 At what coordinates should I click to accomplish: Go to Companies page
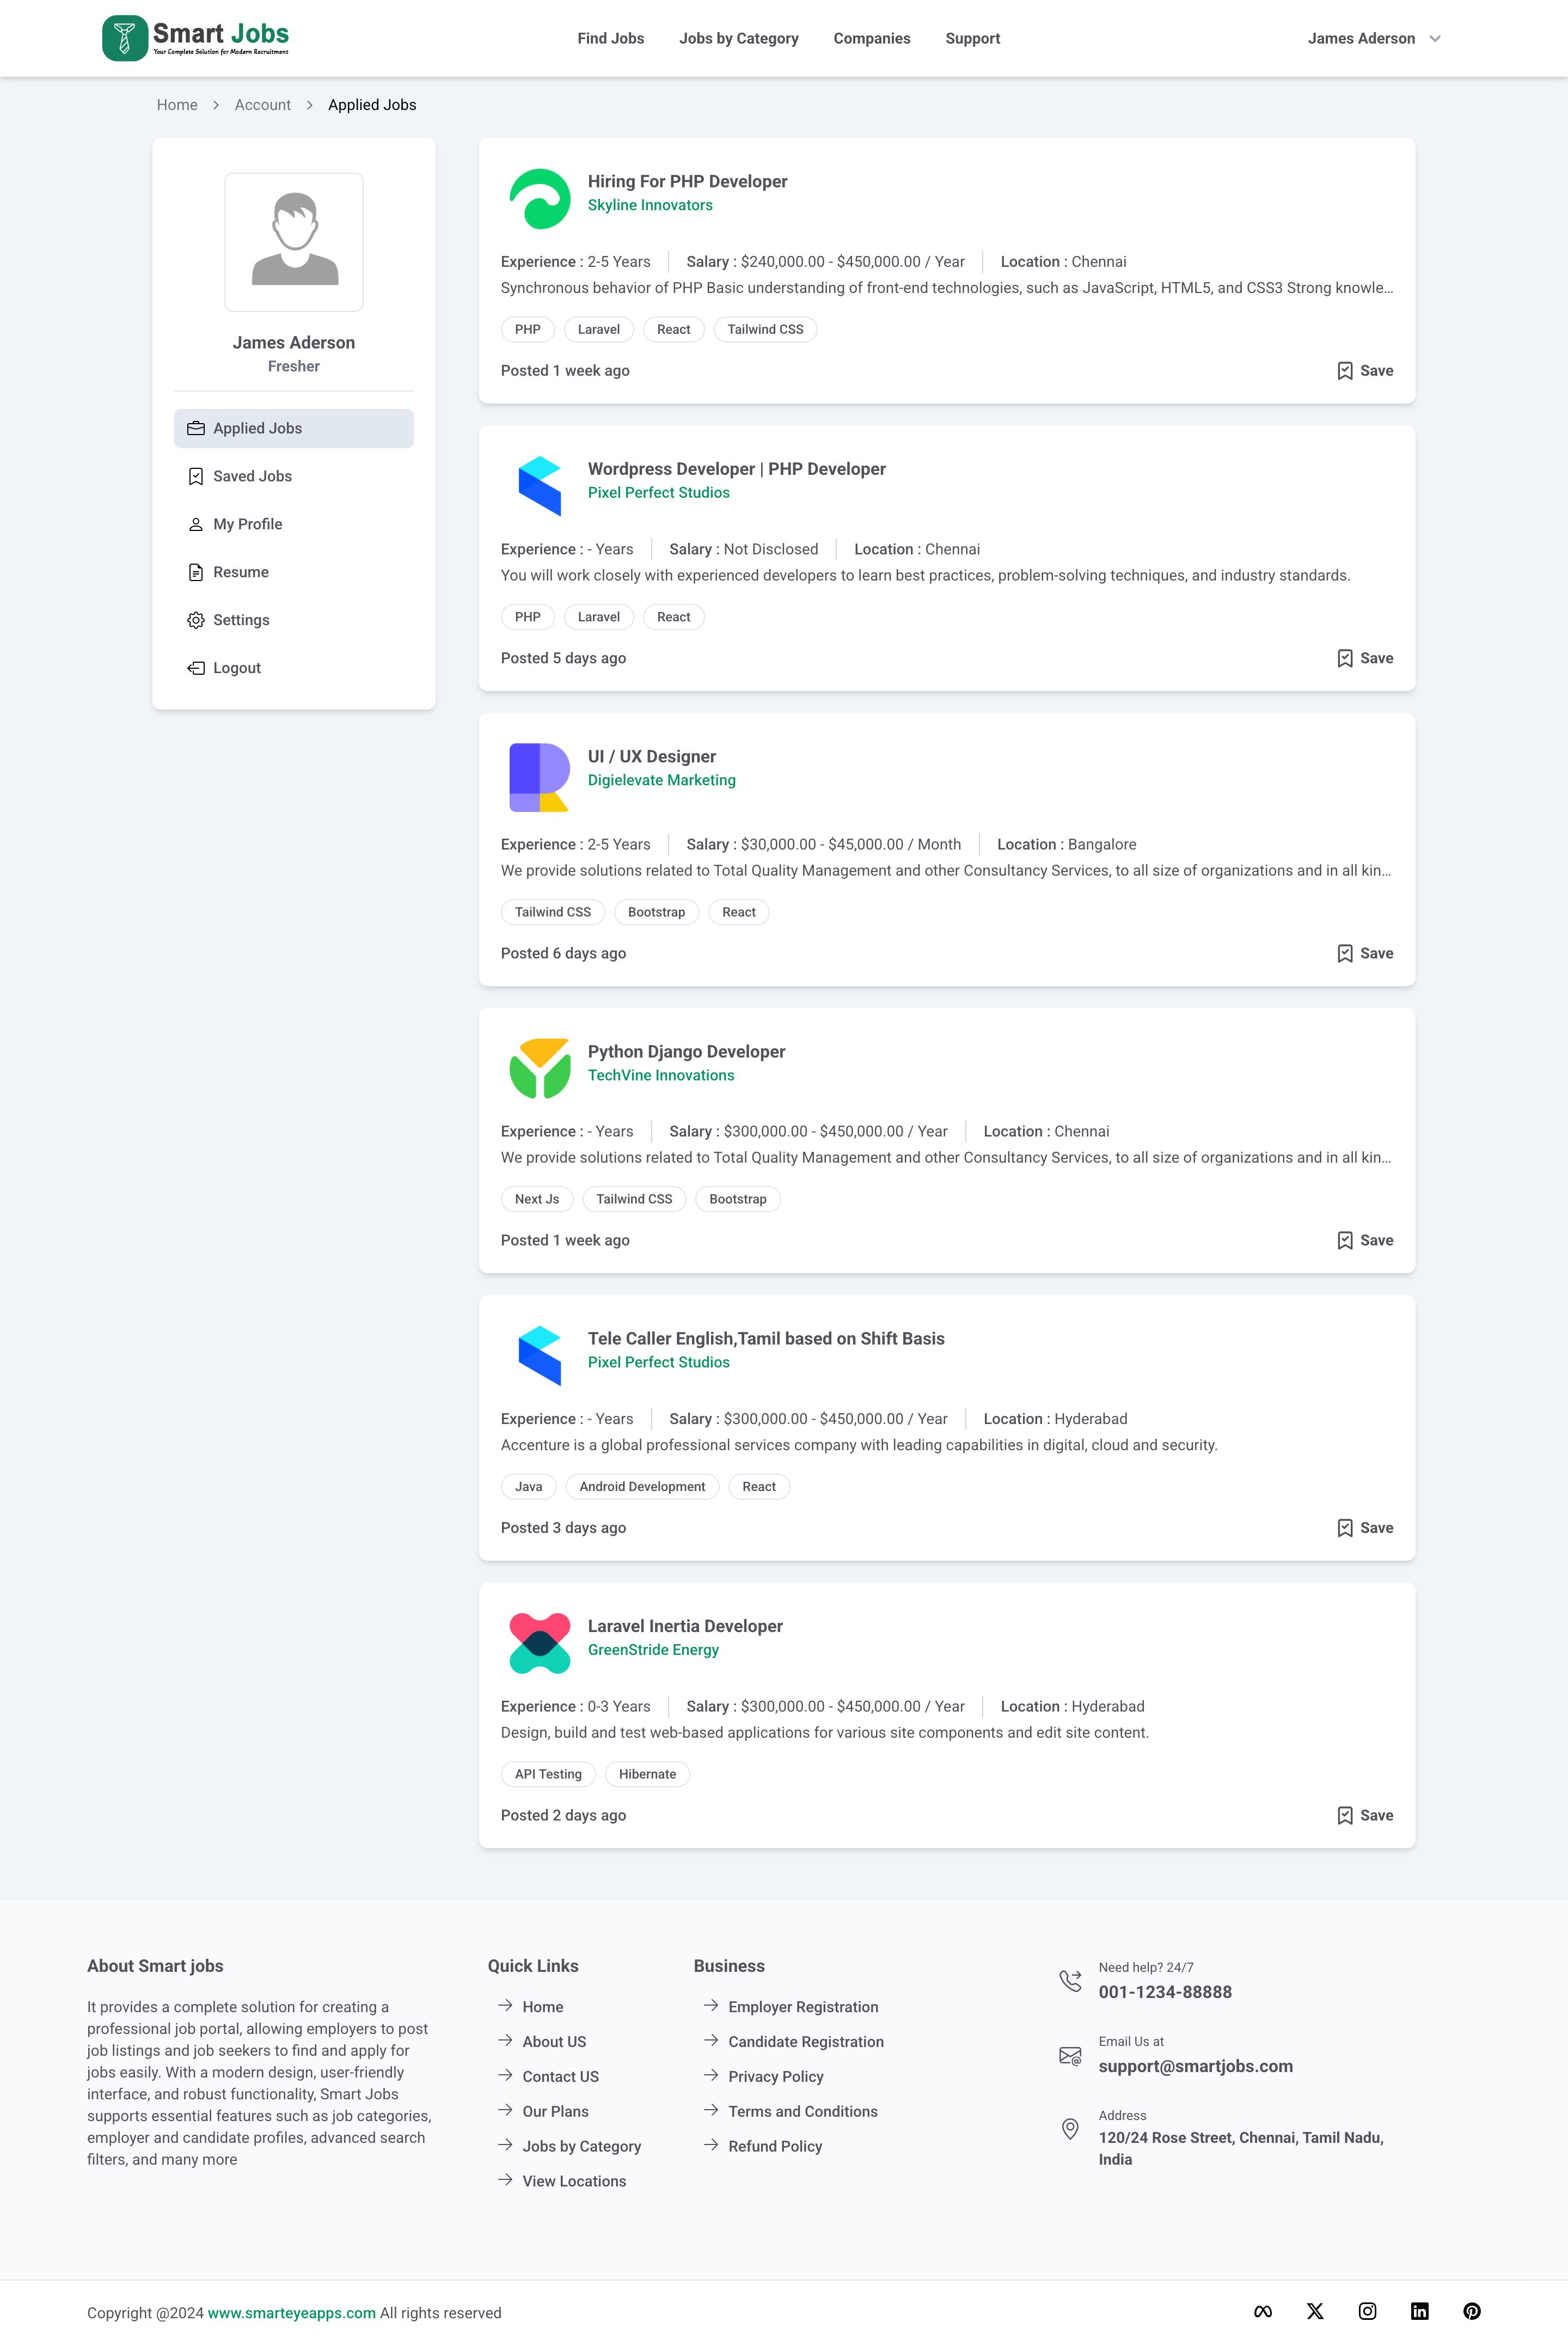click(871, 38)
